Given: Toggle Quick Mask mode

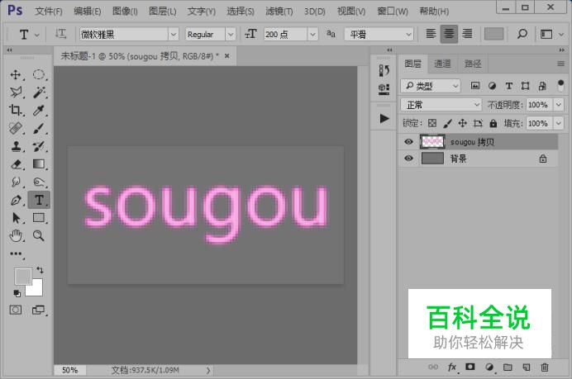Looking at the screenshot, I should click(x=16, y=310).
